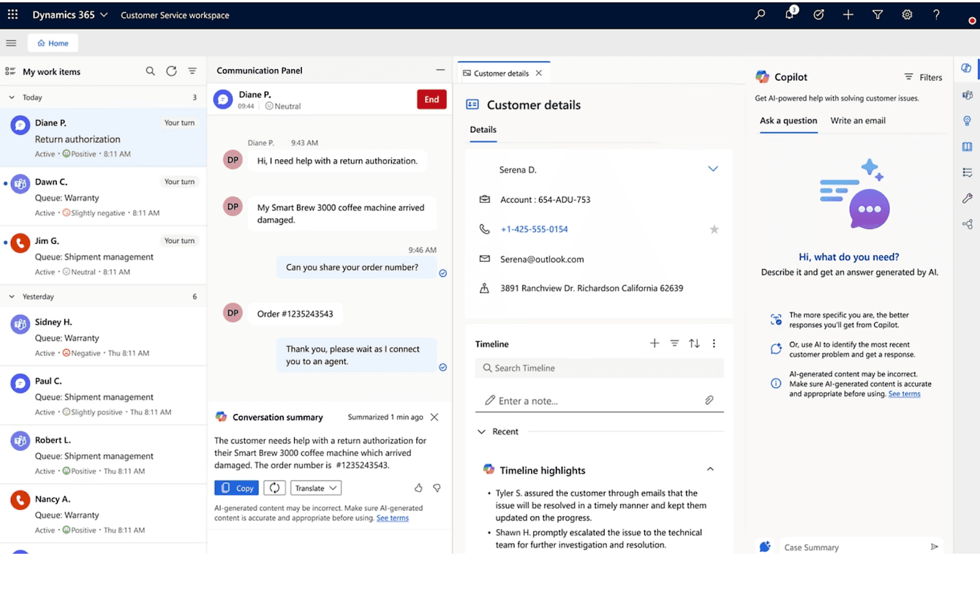Open the wrench tools icon in side rail
980x598 pixels.
pos(967,198)
